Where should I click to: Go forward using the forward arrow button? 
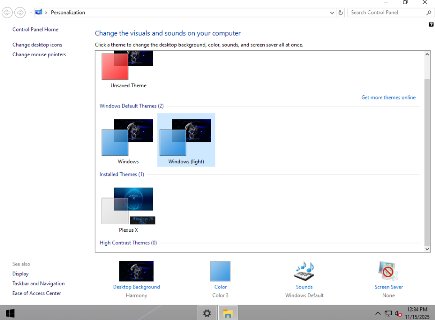click(20, 13)
